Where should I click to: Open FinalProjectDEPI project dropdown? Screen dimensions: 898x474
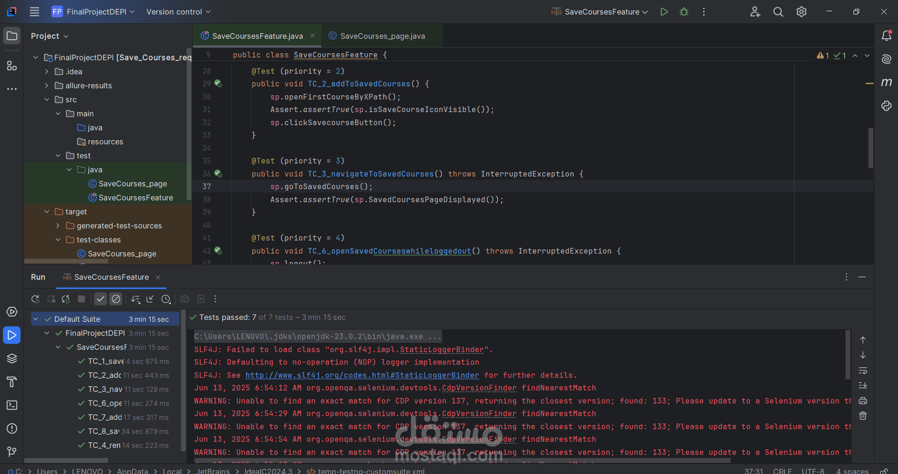pyautogui.click(x=94, y=12)
